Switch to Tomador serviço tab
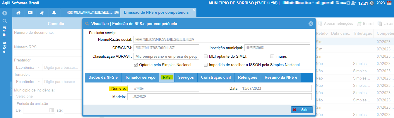The image size is (394, 118). [x=140, y=77]
